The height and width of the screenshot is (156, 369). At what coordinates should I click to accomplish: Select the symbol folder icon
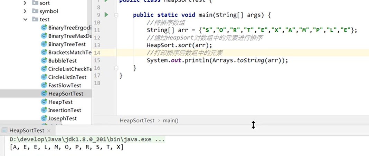(x=35, y=11)
